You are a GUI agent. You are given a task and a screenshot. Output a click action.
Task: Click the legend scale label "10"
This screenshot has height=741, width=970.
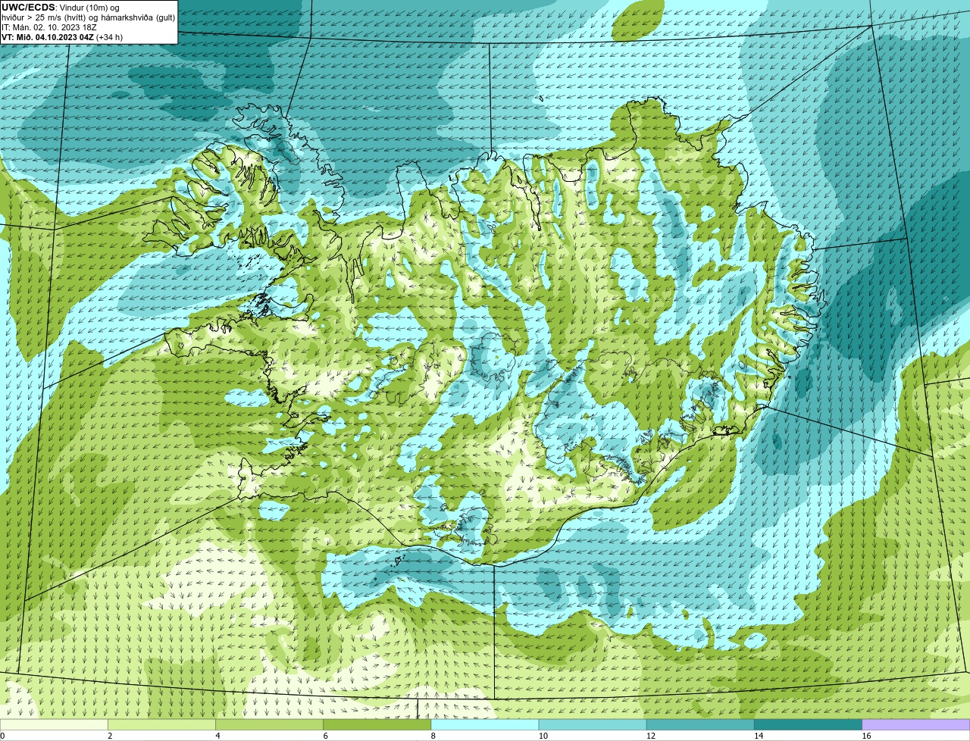pos(543,736)
